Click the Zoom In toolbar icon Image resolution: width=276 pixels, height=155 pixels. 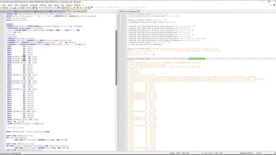40,8
